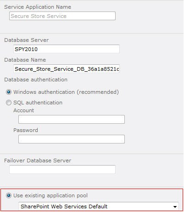Click the SQL authentication label text

coord(38,103)
